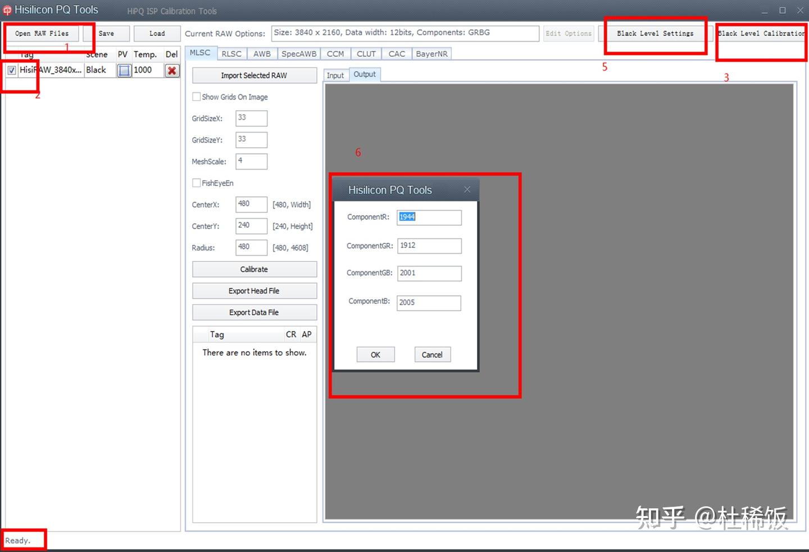Delete the RAW file with the red X icon
The width and height of the screenshot is (809, 552).
tap(172, 70)
